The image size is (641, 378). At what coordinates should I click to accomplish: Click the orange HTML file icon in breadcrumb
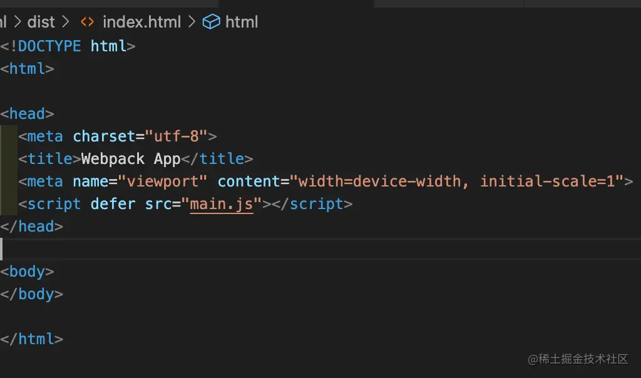coord(88,23)
